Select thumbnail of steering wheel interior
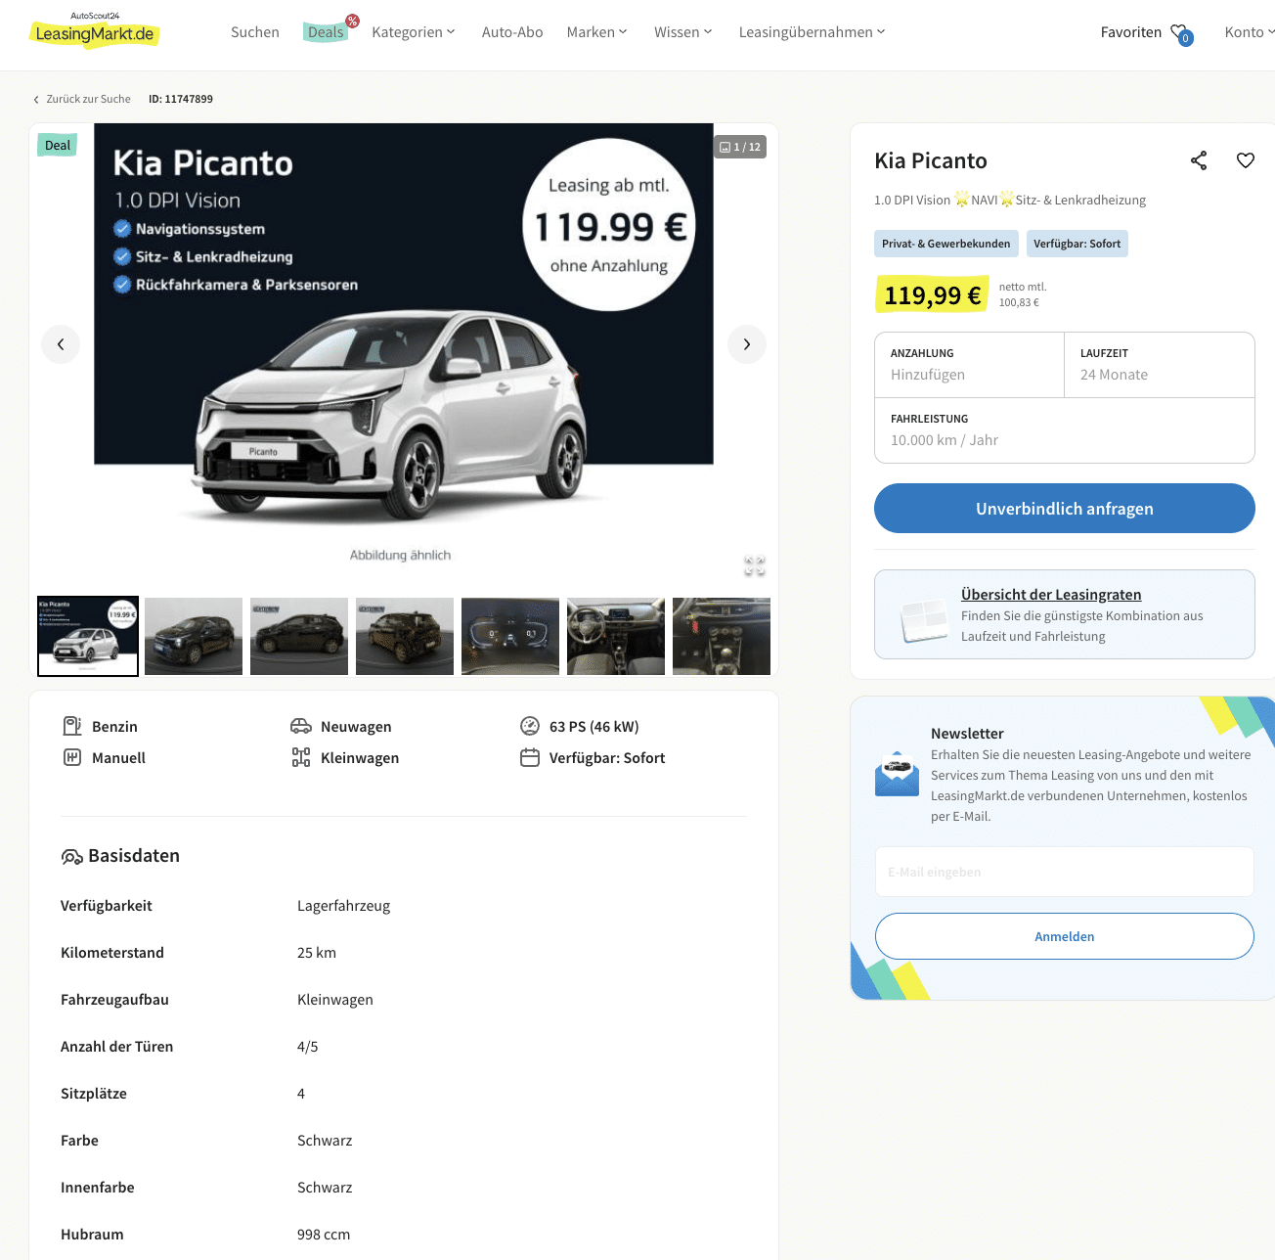The width and height of the screenshot is (1275, 1260). (616, 636)
